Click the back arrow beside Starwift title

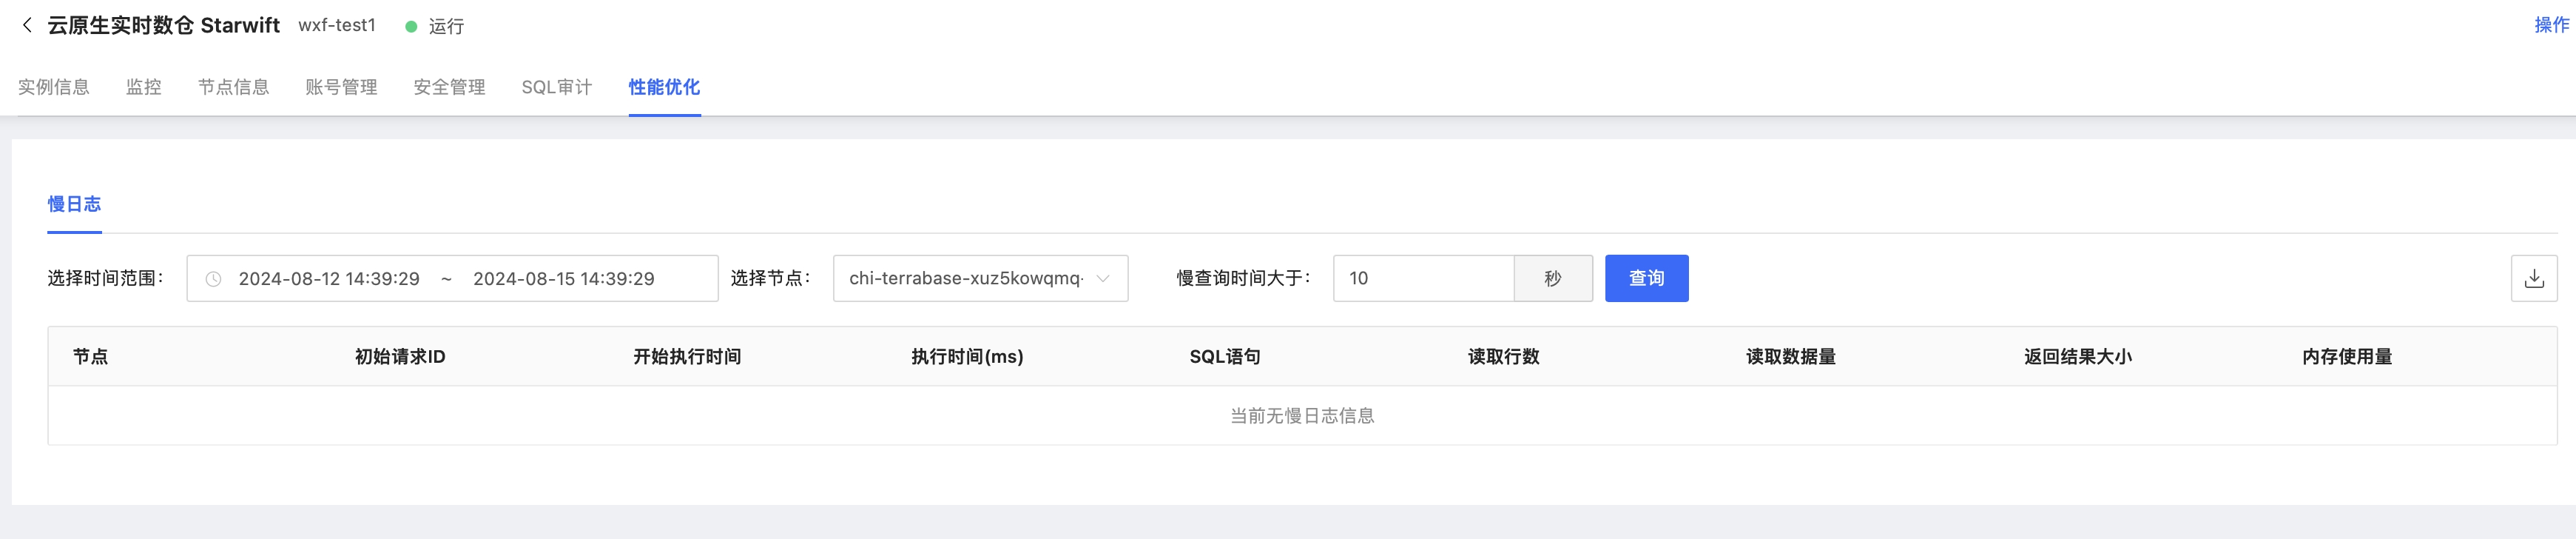pos(27,25)
